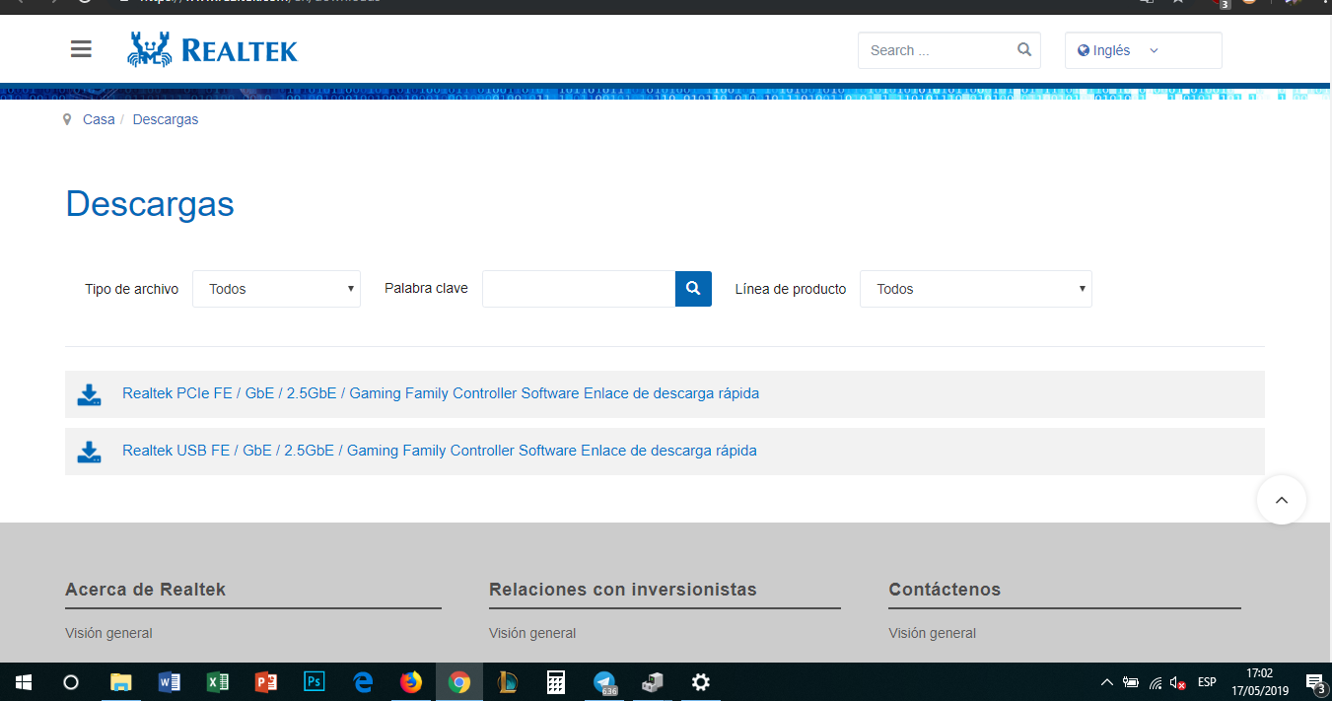Click the Descargas breadcrumb link

(166, 119)
